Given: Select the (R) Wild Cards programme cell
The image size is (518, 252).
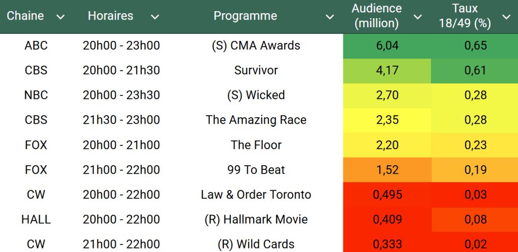Looking at the screenshot, I should tap(256, 244).
